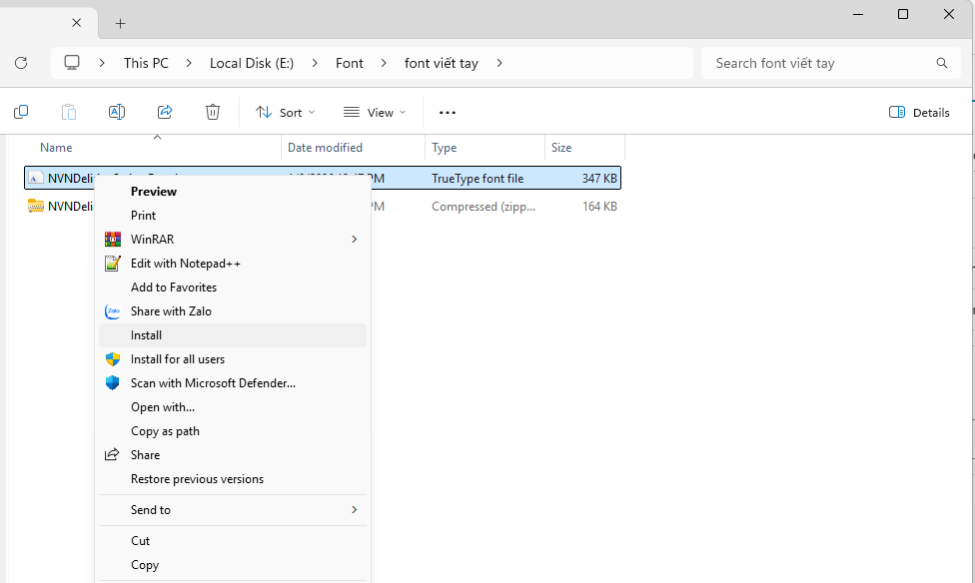Open the Sort dropdown

click(286, 113)
